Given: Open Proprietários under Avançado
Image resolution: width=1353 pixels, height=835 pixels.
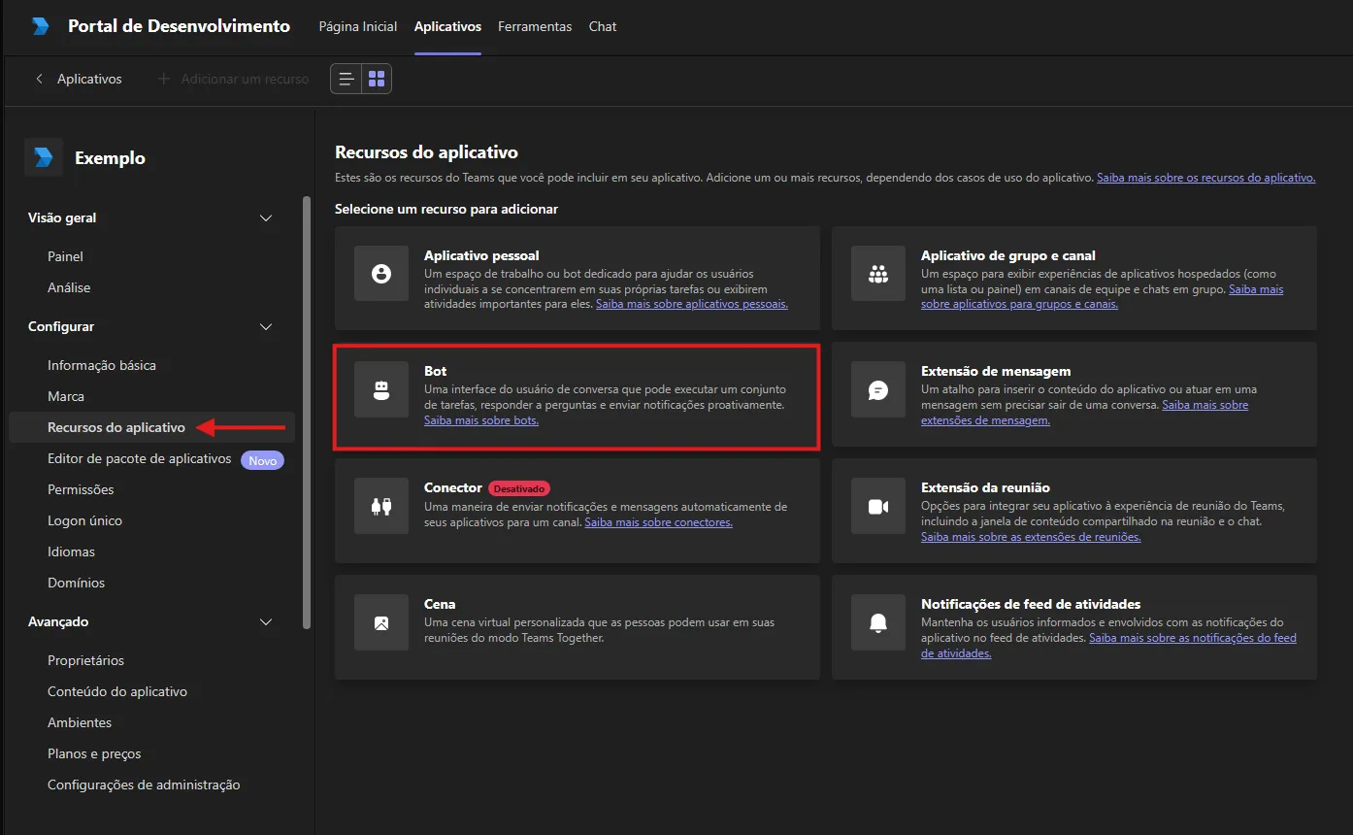Looking at the screenshot, I should (86, 660).
